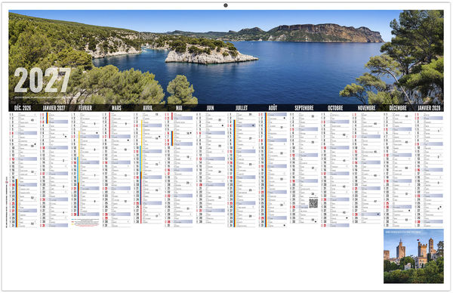Select the JUIN month header
The image size is (453, 293).
point(211,108)
